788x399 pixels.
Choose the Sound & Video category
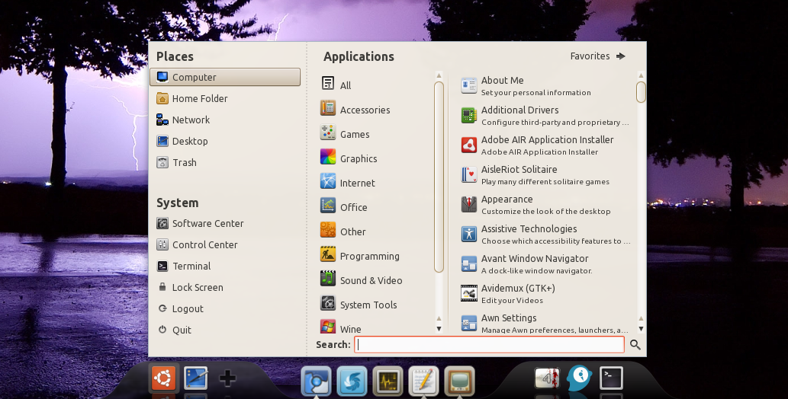click(x=371, y=280)
